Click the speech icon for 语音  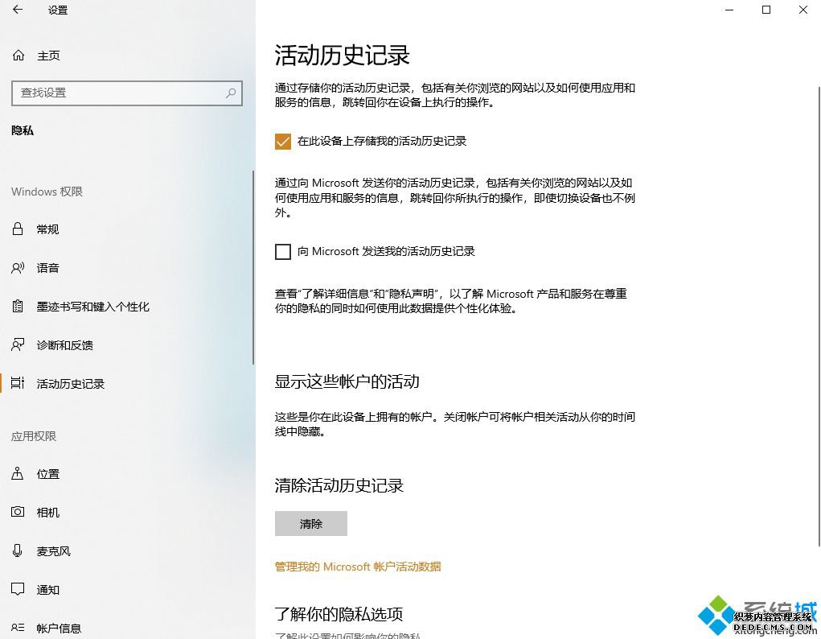[x=18, y=268]
